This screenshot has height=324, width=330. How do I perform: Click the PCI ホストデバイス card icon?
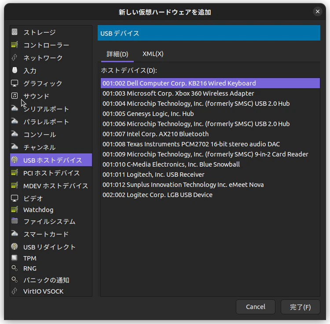(x=15, y=173)
